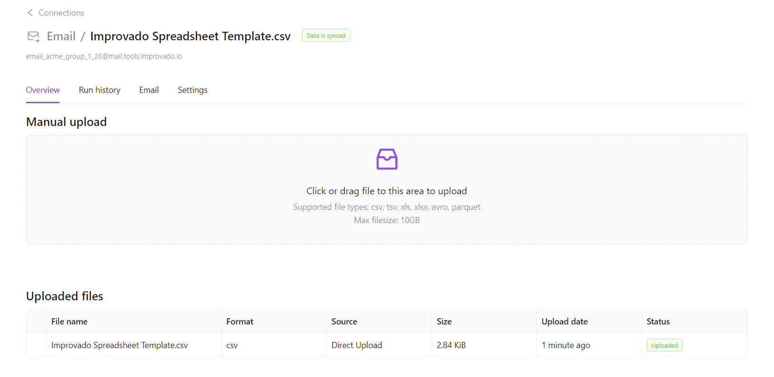
Task: Click the Format column header
Action: pos(240,322)
